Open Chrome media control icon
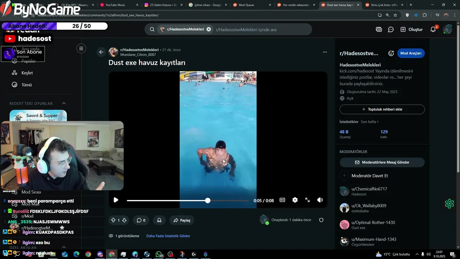Screen dimensions: 460x259 pos(437,15)
